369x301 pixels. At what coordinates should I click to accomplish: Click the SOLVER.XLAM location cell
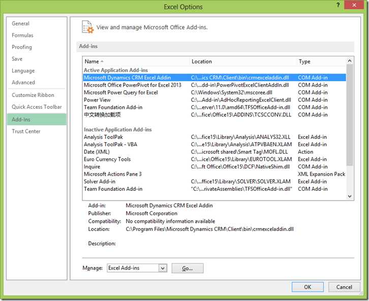point(240,181)
